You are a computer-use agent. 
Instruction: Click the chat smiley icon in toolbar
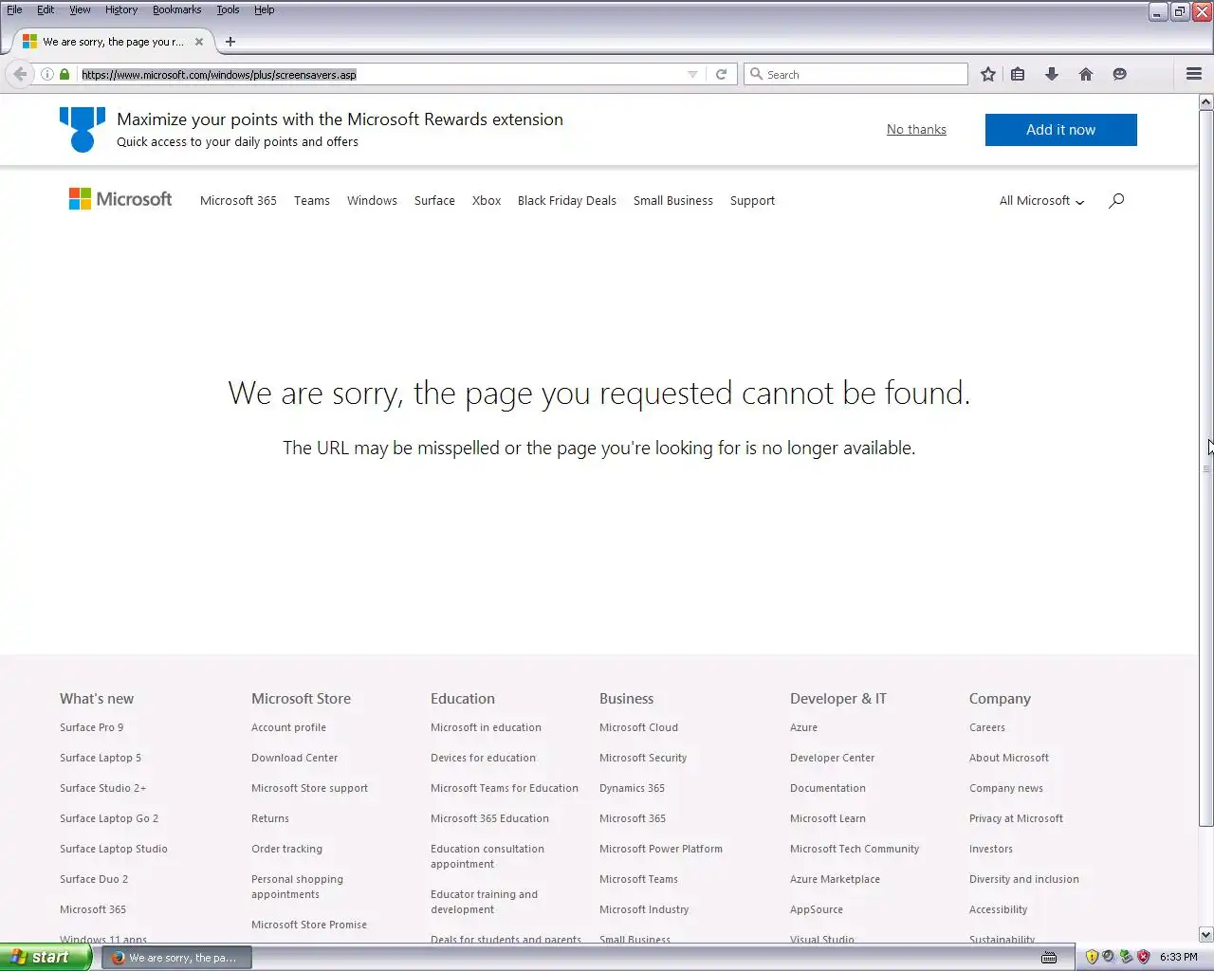pyautogui.click(x=1120, y=74)
